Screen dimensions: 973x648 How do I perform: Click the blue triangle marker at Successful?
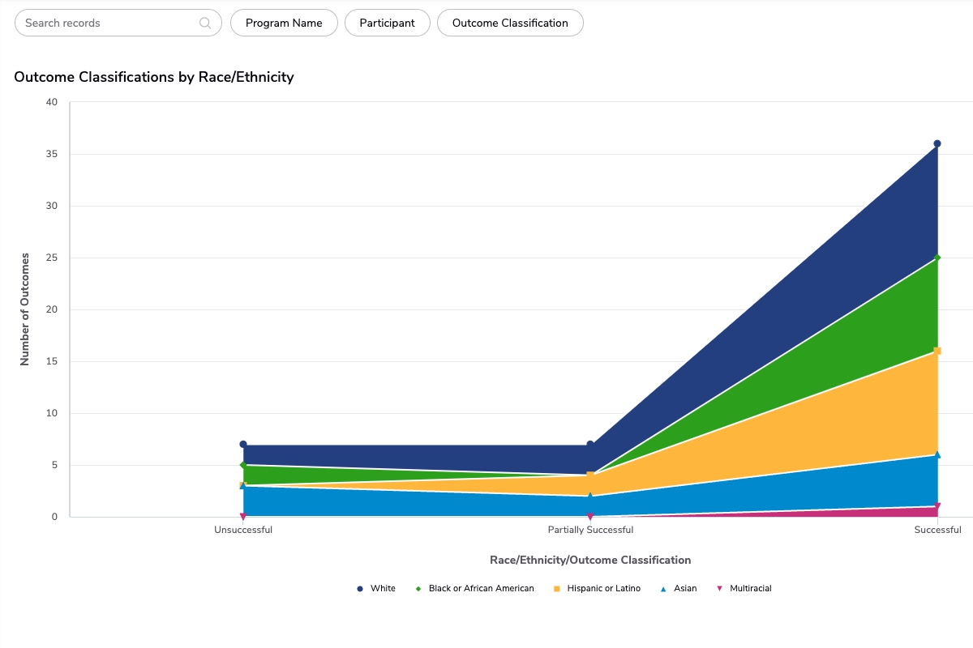point(937,454)
